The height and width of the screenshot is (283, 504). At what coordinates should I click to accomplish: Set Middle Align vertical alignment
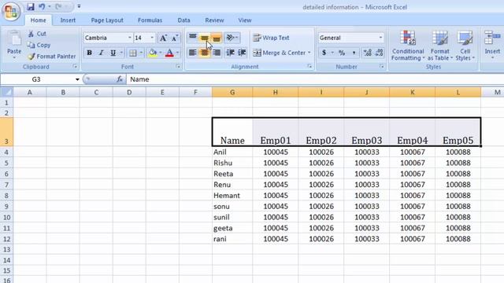(205, 38)
